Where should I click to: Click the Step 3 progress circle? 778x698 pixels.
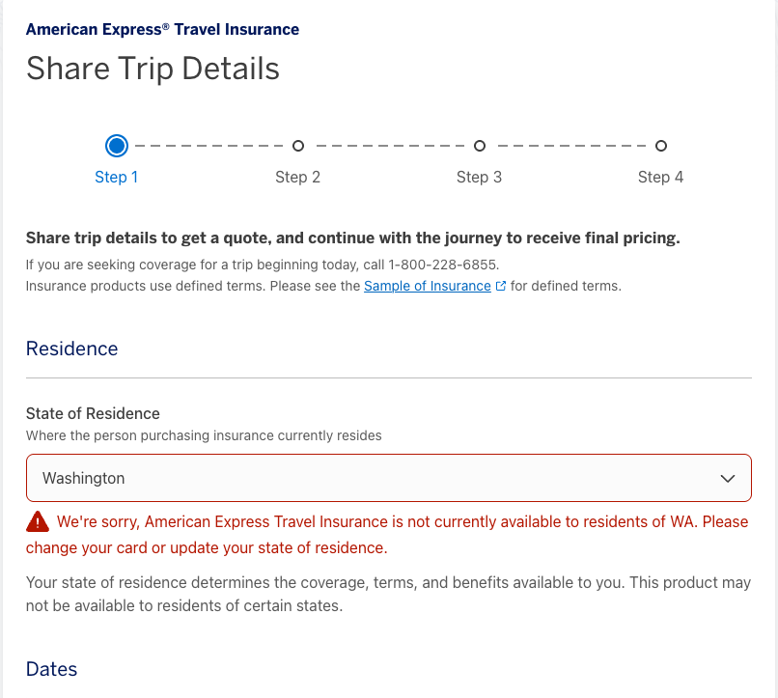480,146
